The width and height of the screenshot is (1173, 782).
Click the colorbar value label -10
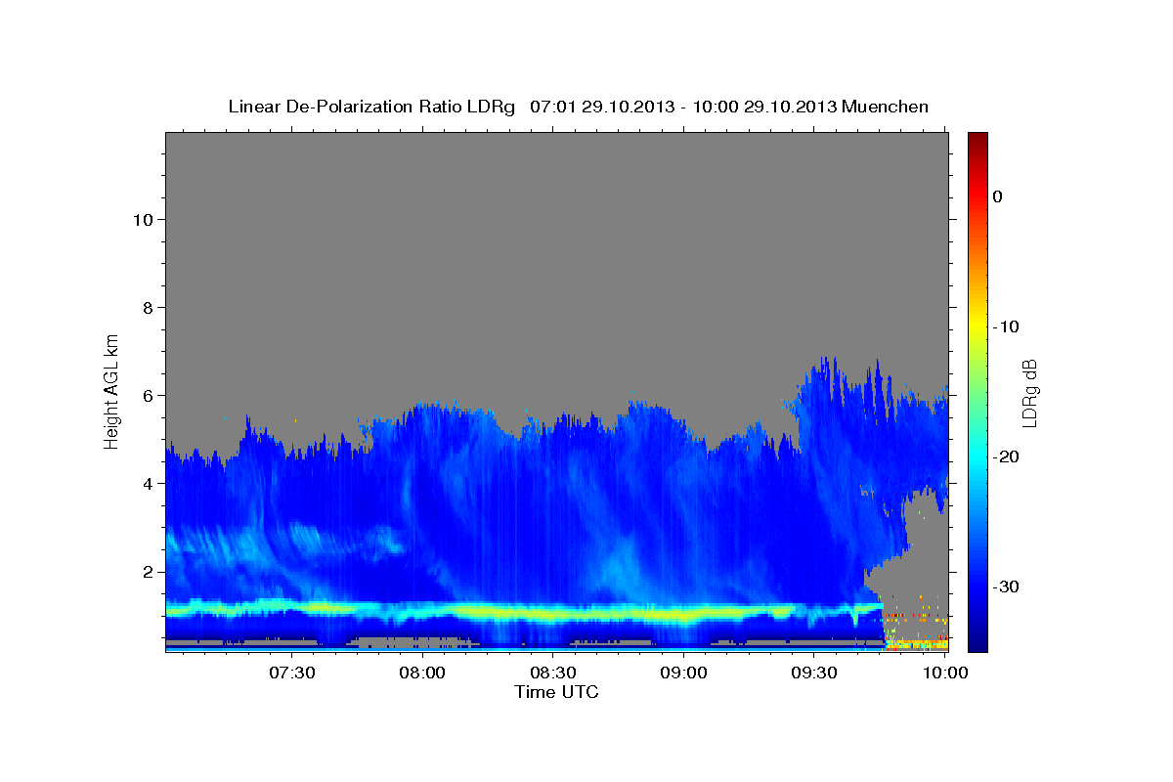coord(1008,326)
